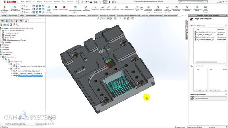Collapse the Группа шаблонов section chevron

coord(226,66)
